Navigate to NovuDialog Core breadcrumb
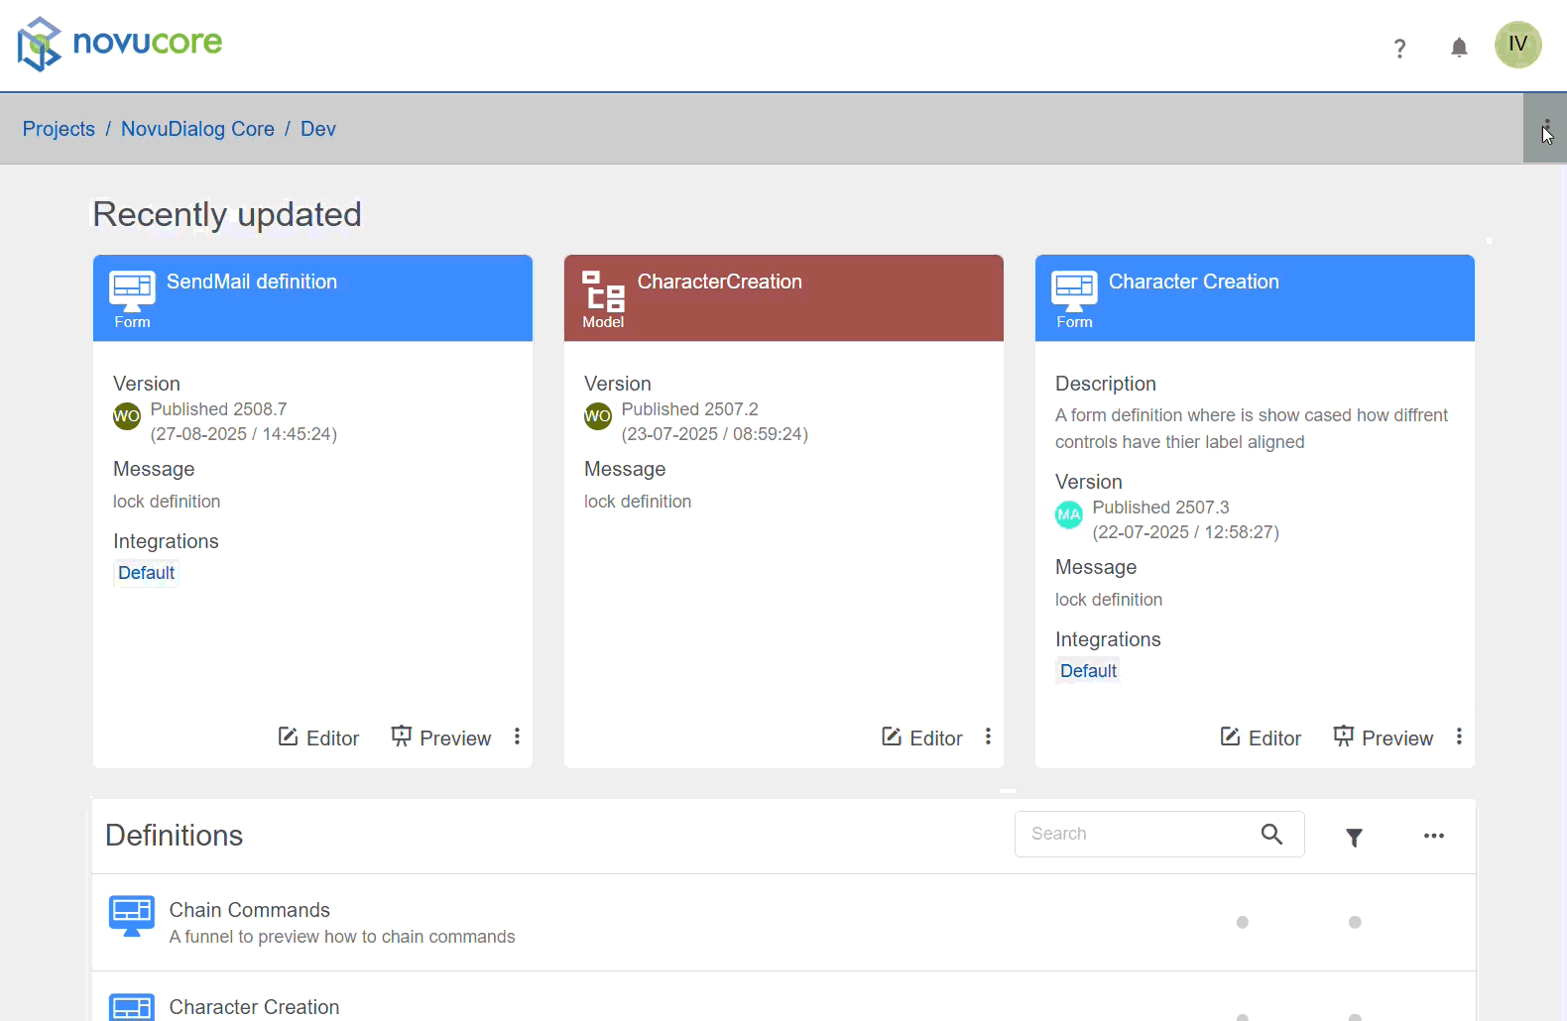The width and height of the screenshot is (1567, 1021). tap(197, 129)
